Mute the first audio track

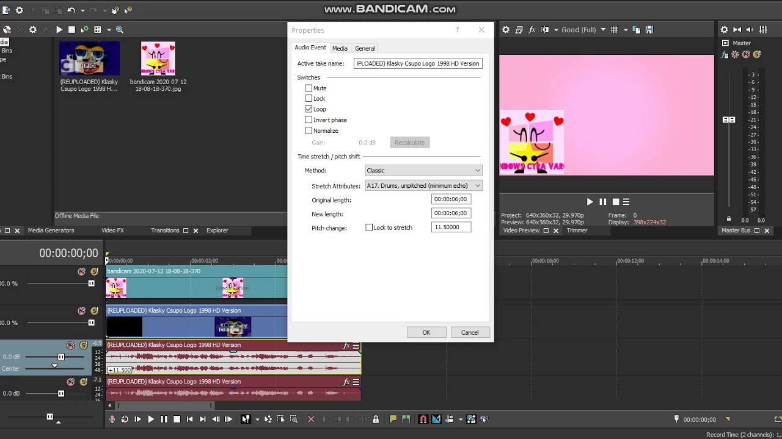pyautogui.click(x=71, y=345)
